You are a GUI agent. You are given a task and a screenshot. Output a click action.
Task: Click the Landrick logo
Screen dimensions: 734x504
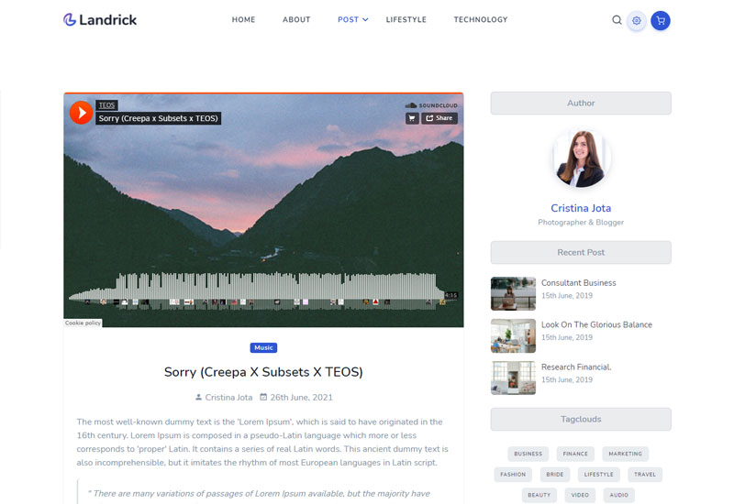pos(100,19)
